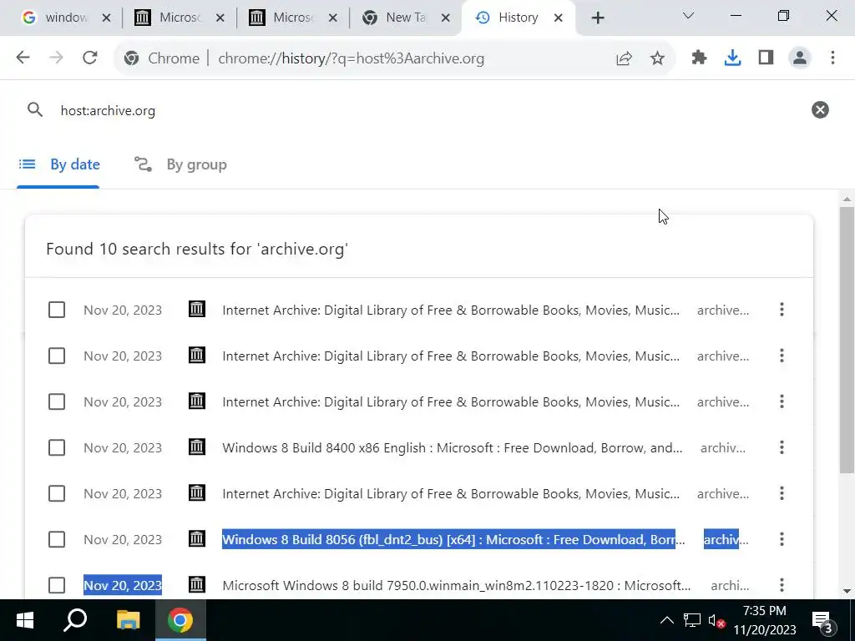This screenshot has height=641, width=855.
Task: Open actions menu for Build 8056 entry
Action: point(782,539)
